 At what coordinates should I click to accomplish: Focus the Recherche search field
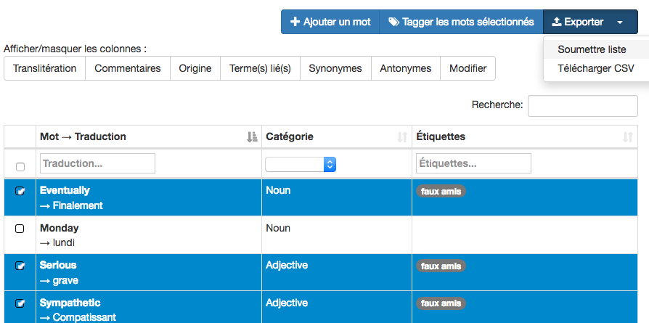coord(582,105)
